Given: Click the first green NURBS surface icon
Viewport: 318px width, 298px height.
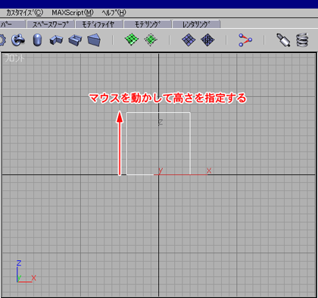Looking at the screenshot, I should (132, 39).
